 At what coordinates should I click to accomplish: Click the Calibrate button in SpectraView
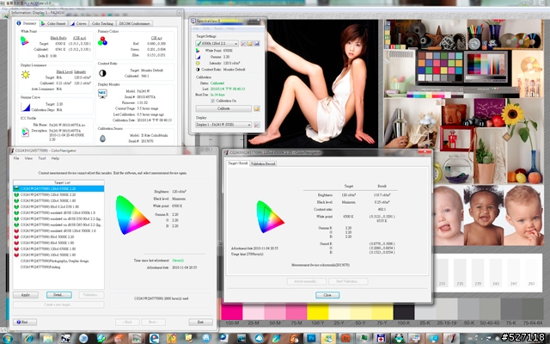(223, 108)
